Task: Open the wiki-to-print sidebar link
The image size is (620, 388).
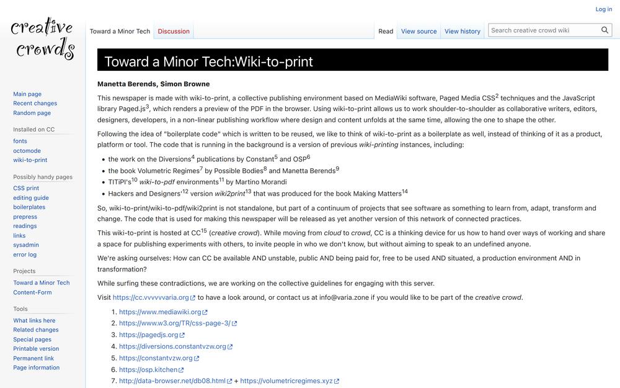Action: [30, 160]
